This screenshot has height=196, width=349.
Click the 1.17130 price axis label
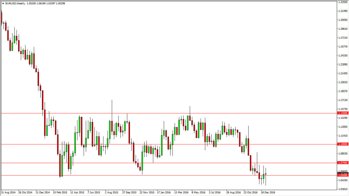(x=343, y=100)
